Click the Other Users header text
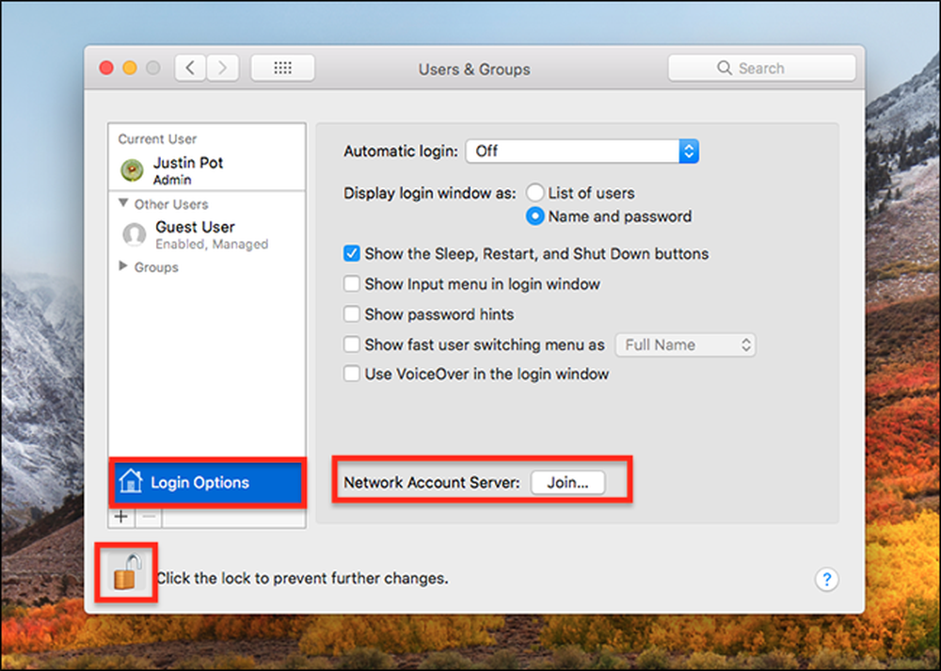 click(x=171, y=204)
